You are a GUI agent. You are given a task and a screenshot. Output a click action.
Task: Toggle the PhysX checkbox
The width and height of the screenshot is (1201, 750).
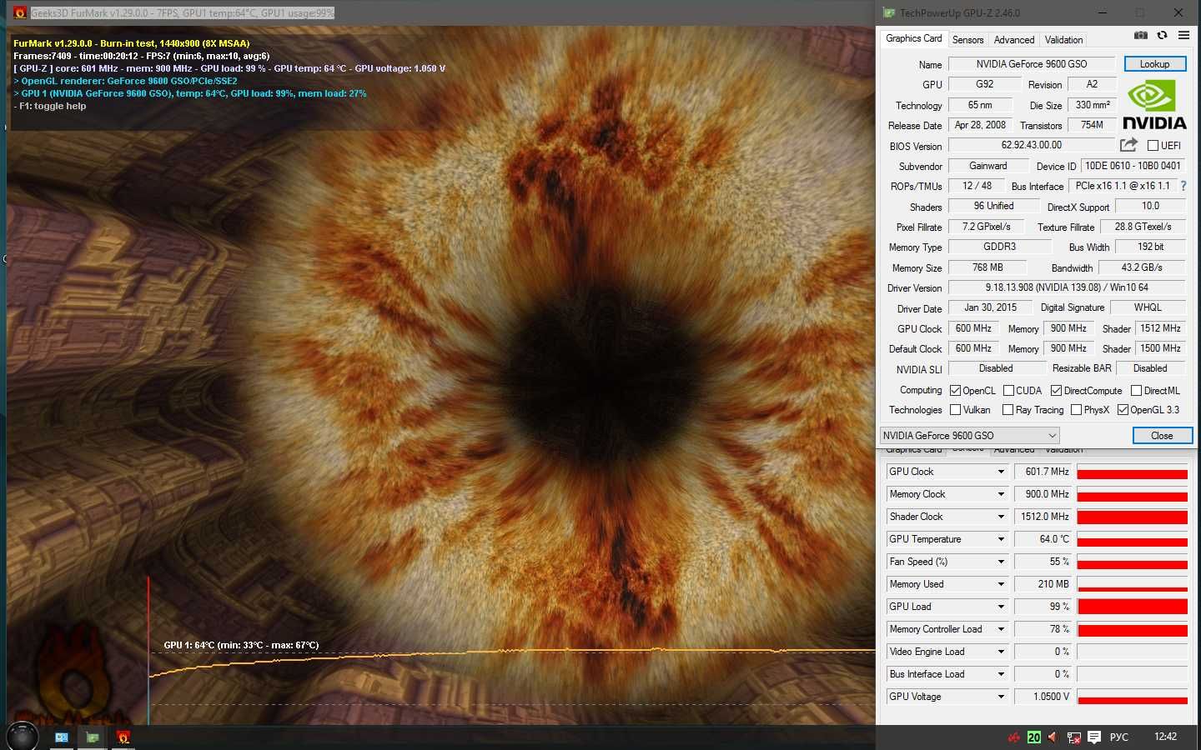[x=1076, y=410]
